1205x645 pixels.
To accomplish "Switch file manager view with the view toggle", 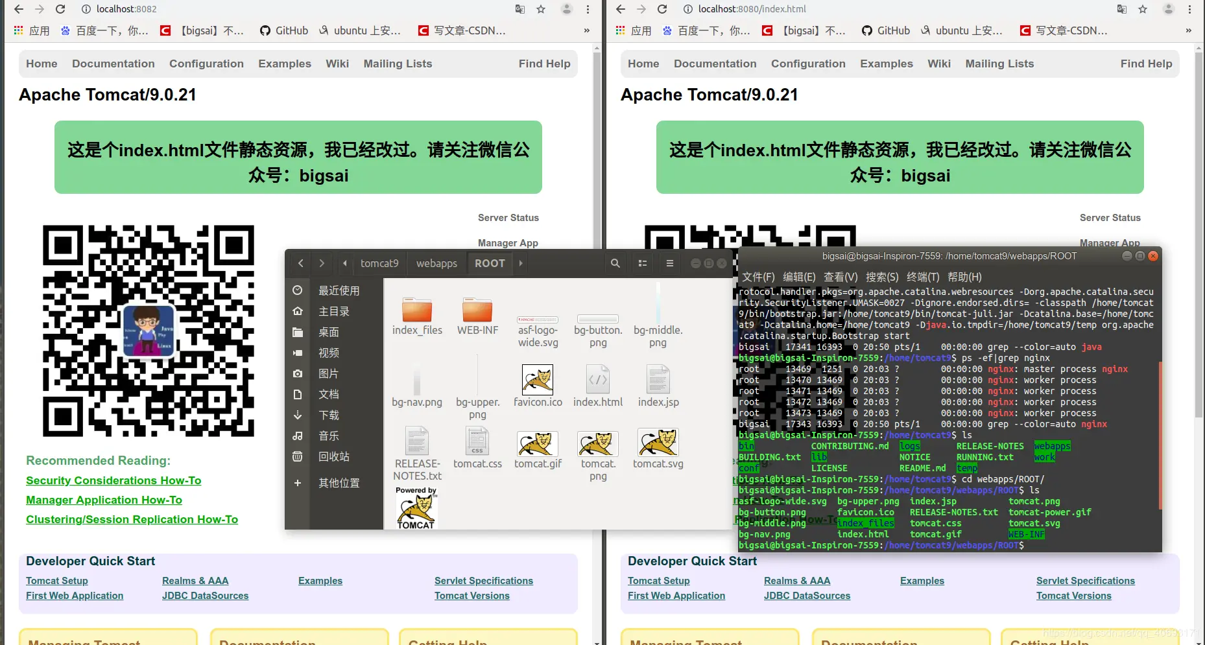I will [x=642, y=263].
